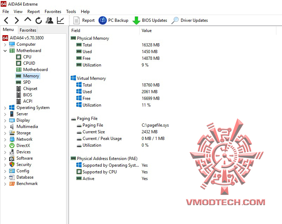
Task: Check for BIOS Updates in the toolbar
Action: pos(150,20)
